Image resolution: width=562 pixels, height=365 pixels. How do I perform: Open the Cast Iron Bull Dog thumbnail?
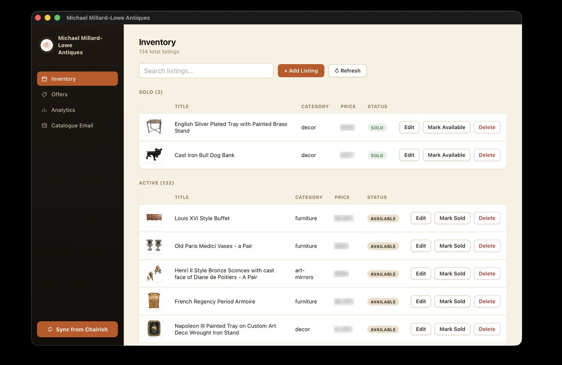point(154,155)
